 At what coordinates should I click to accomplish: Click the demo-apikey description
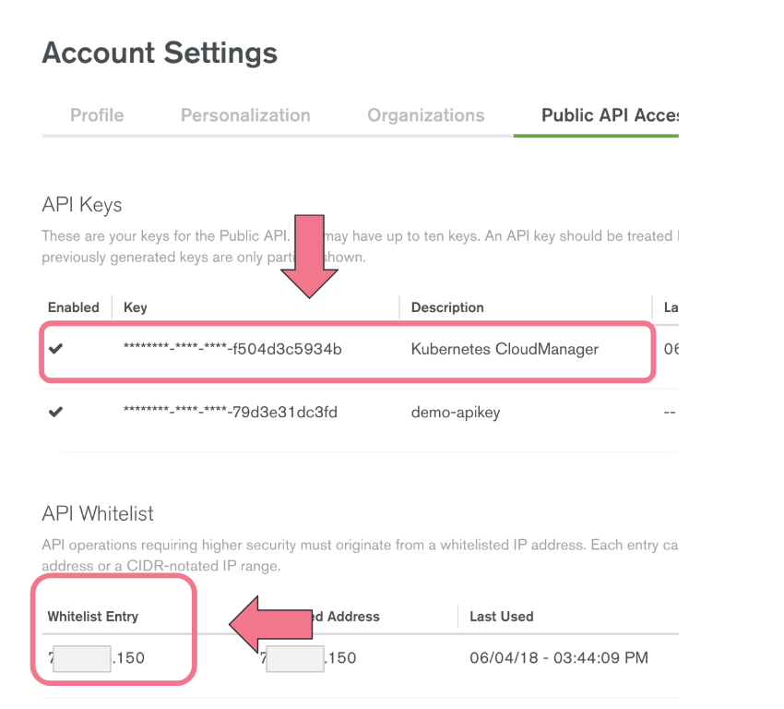click(x=456, y=412)
